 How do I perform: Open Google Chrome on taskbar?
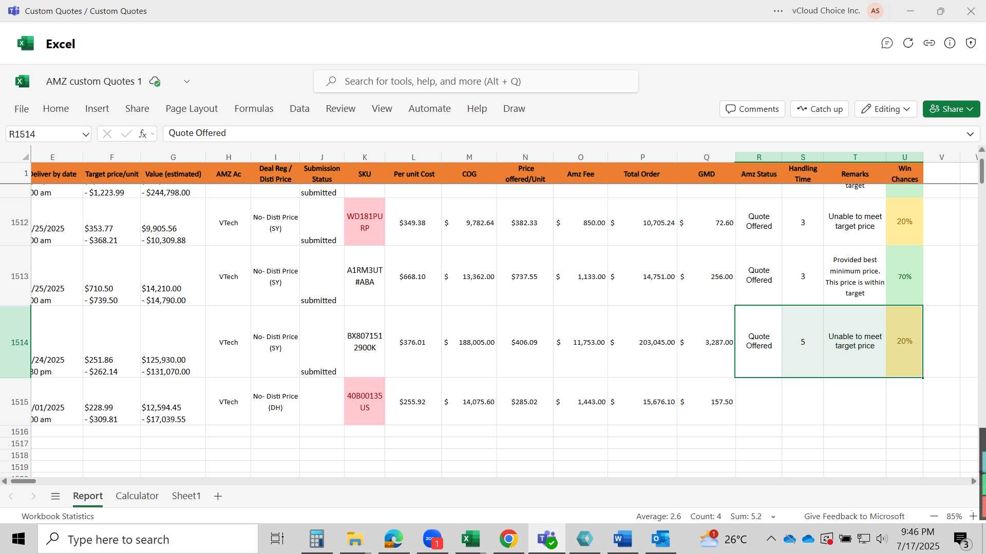508,539
